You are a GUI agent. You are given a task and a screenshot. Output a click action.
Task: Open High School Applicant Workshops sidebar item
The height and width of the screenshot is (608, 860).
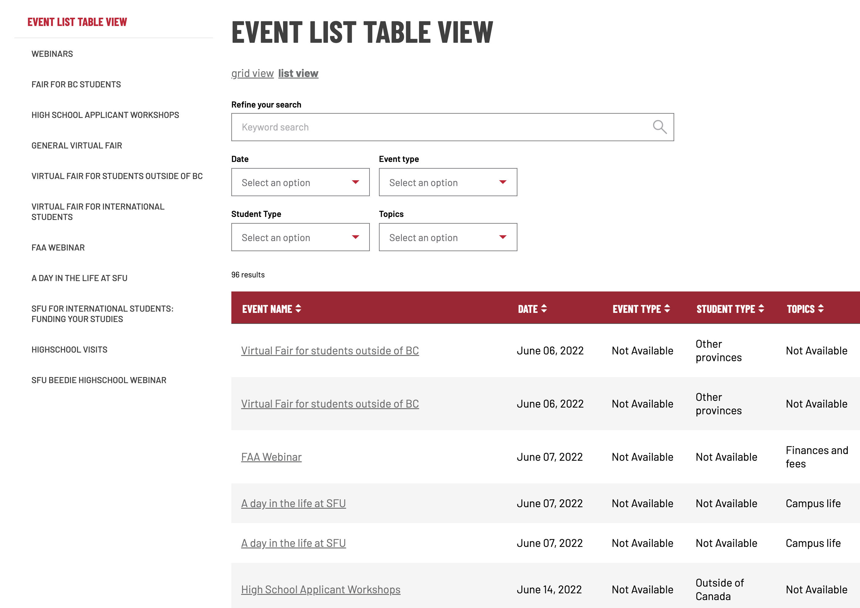coord(105,115)
